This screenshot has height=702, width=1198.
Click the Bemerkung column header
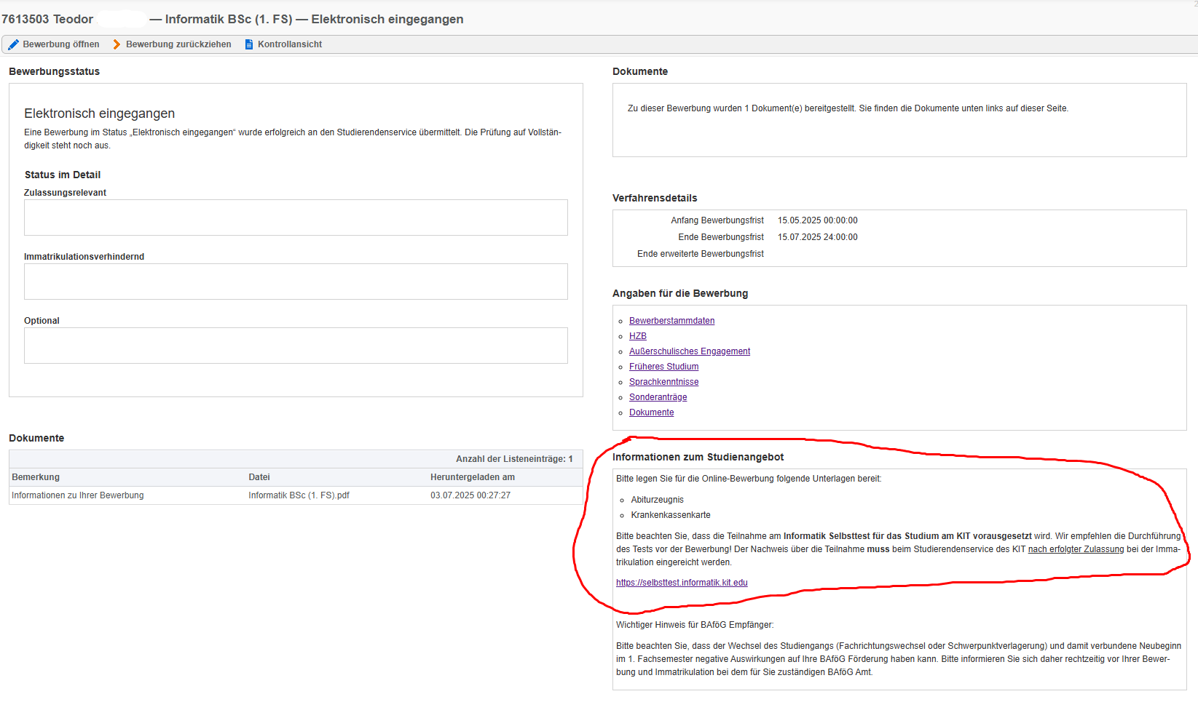[x=36, y=477]
